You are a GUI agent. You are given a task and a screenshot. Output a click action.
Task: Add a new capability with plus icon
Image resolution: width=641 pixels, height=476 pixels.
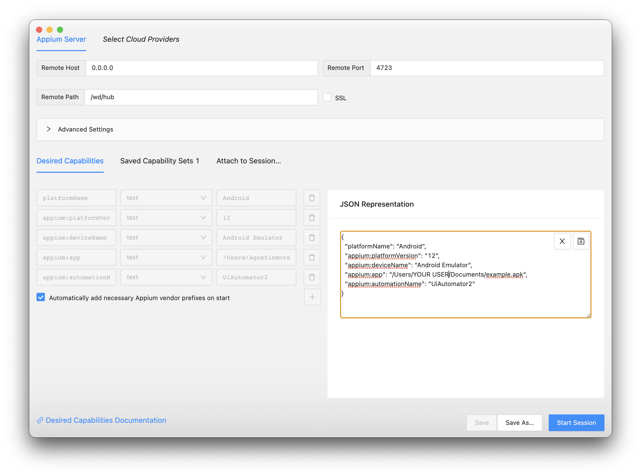pos(312,297)
